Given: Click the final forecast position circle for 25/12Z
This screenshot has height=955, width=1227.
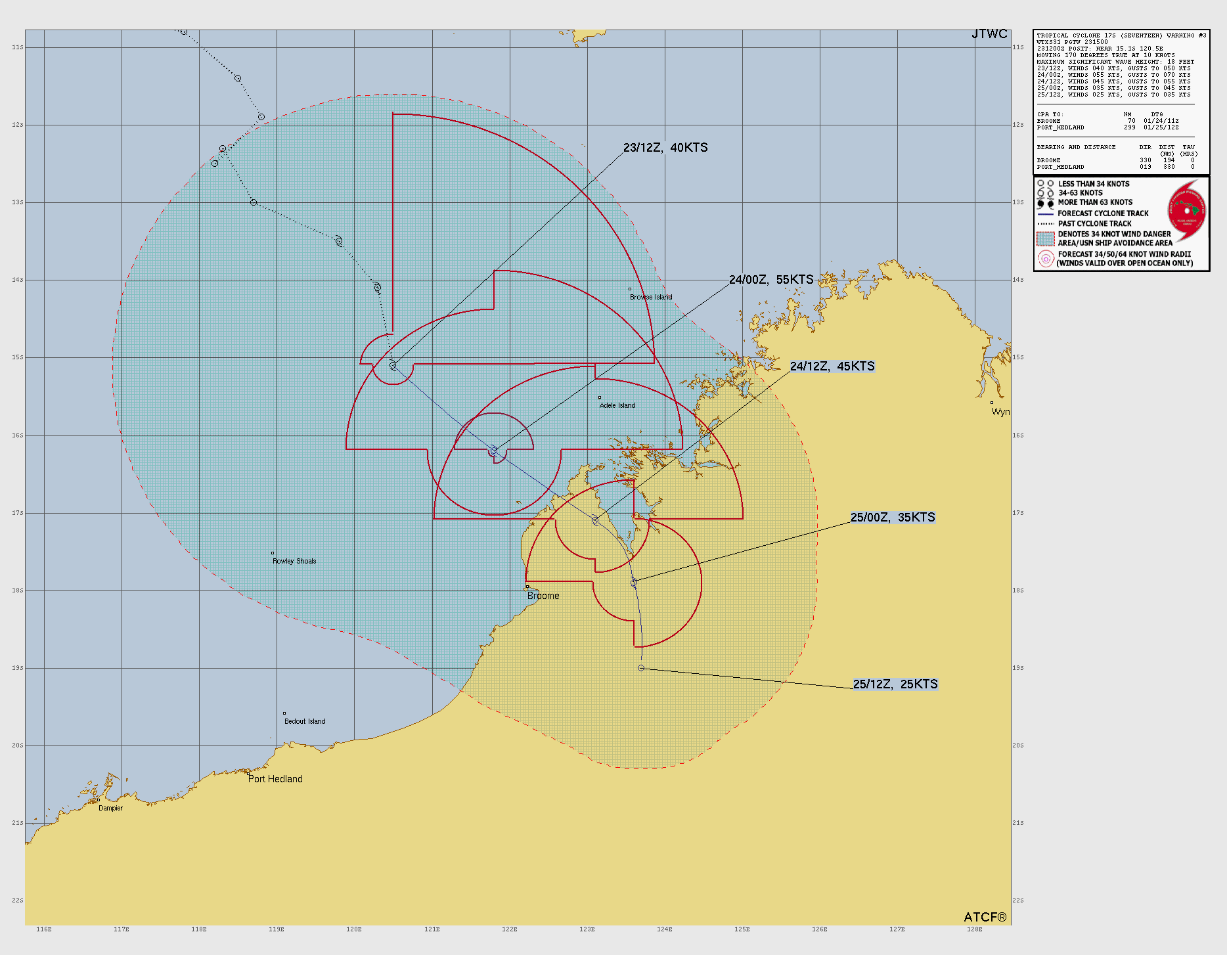Looking at the screenshot, I should (x=641, y=668).
